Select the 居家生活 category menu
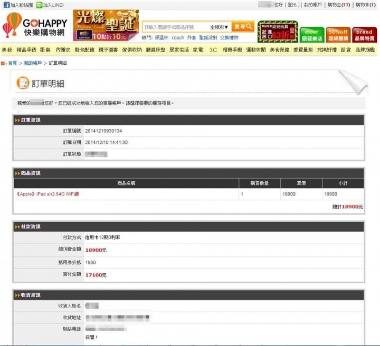The width and height of the screenshot is (380, 346). click(179, 50)
